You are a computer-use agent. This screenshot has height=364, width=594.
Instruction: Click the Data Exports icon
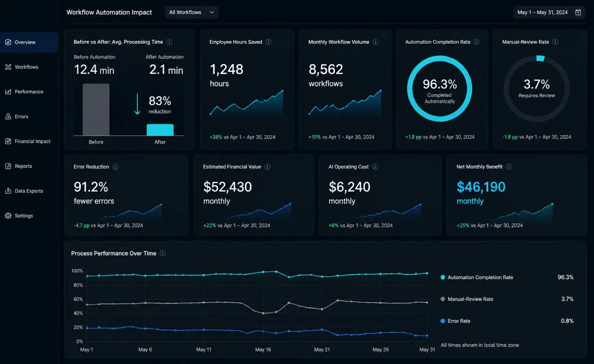point(8,191)
